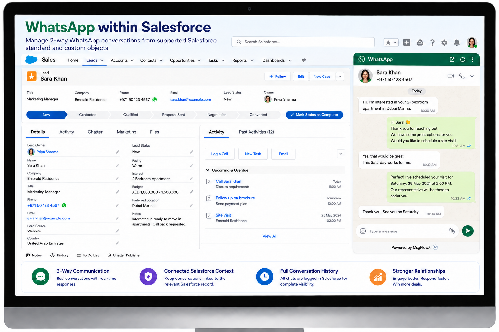499x332 pixels.
Task: Tick the Site Visit task checkbox
Action: point(209,215)
